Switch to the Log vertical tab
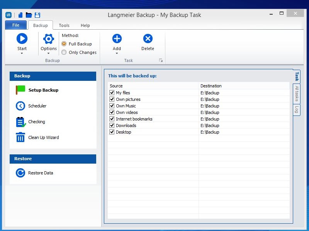This screenshot has width=309, height=231. pos(297,109)
